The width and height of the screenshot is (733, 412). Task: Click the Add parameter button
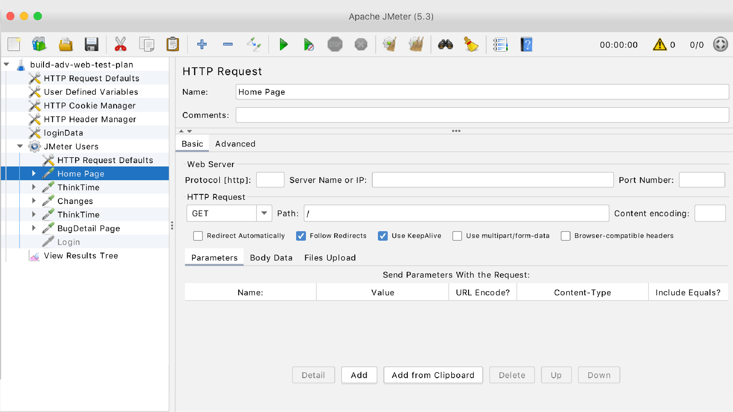pyautogui.click(x=359, y=375)
